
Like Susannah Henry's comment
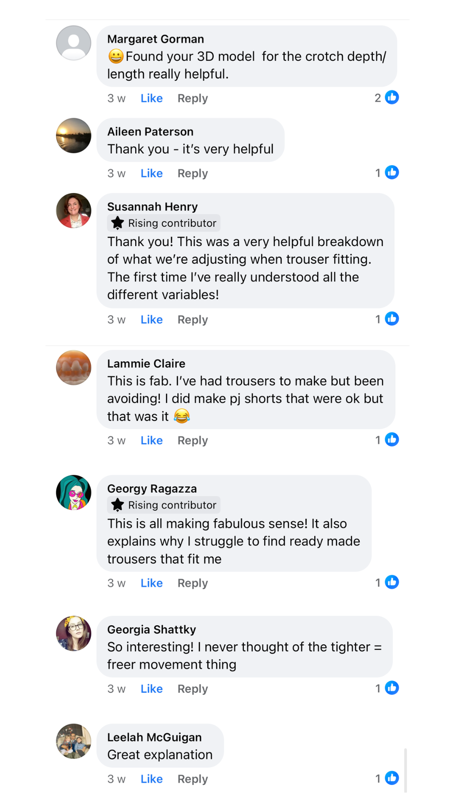coord(152,319)
